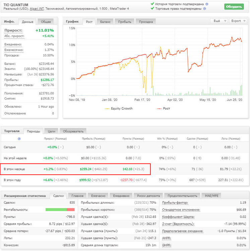Open the Ежедневно statistics tab
Viewport: 250px width, 252px height.
121,196
